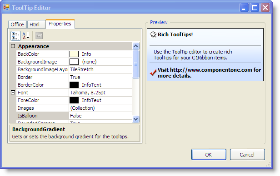Click the Tahoma, 8.25pt font value
Viewport: 280px width, 176px height.
88,93
